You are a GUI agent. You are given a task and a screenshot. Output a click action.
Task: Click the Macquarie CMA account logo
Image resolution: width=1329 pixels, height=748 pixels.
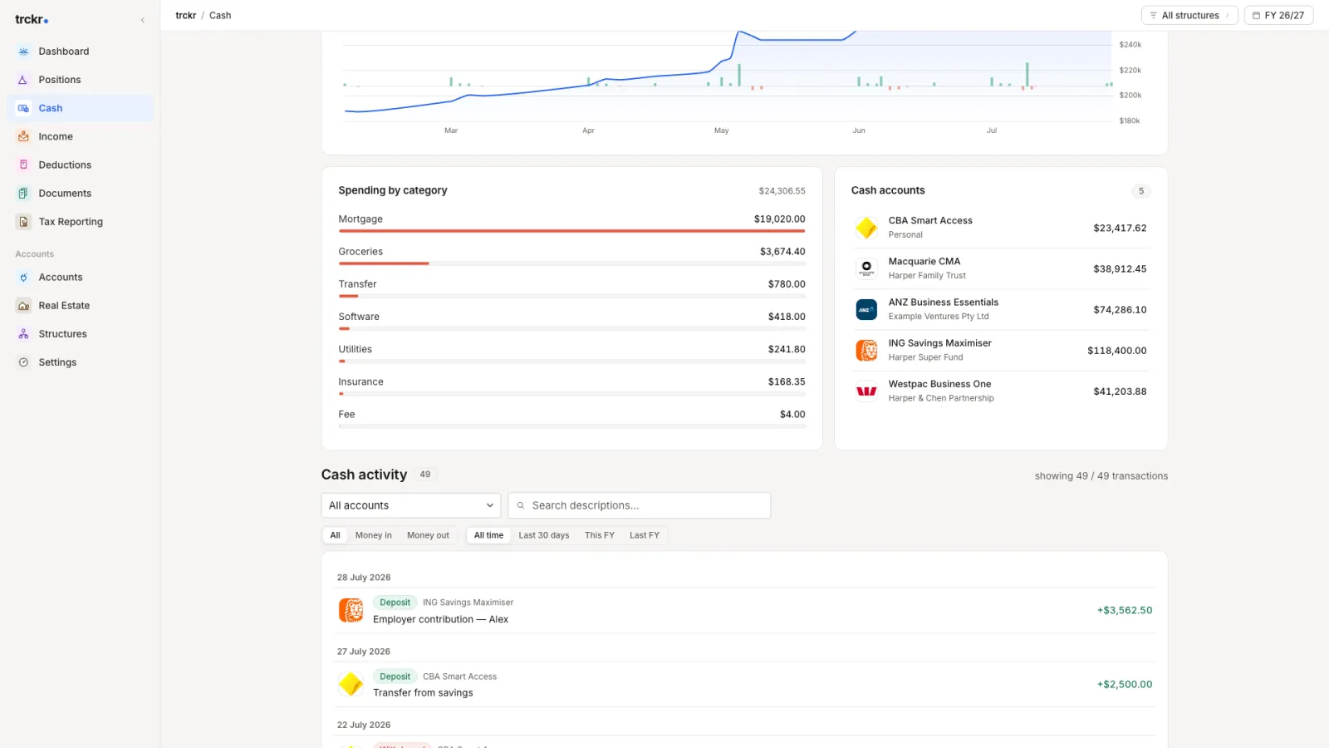click(866, 268)
